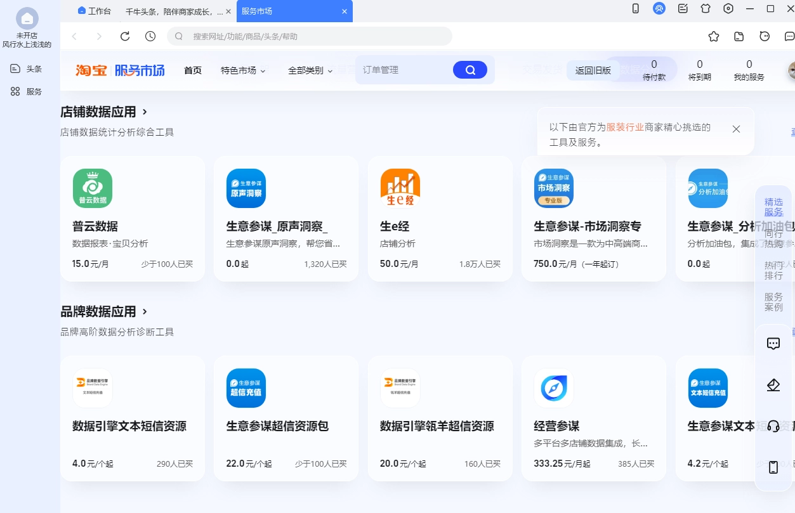Select the 头条 icon in left sidebar
The height and width of the screenshot is (513, 795).
click(x=15, y=68)
